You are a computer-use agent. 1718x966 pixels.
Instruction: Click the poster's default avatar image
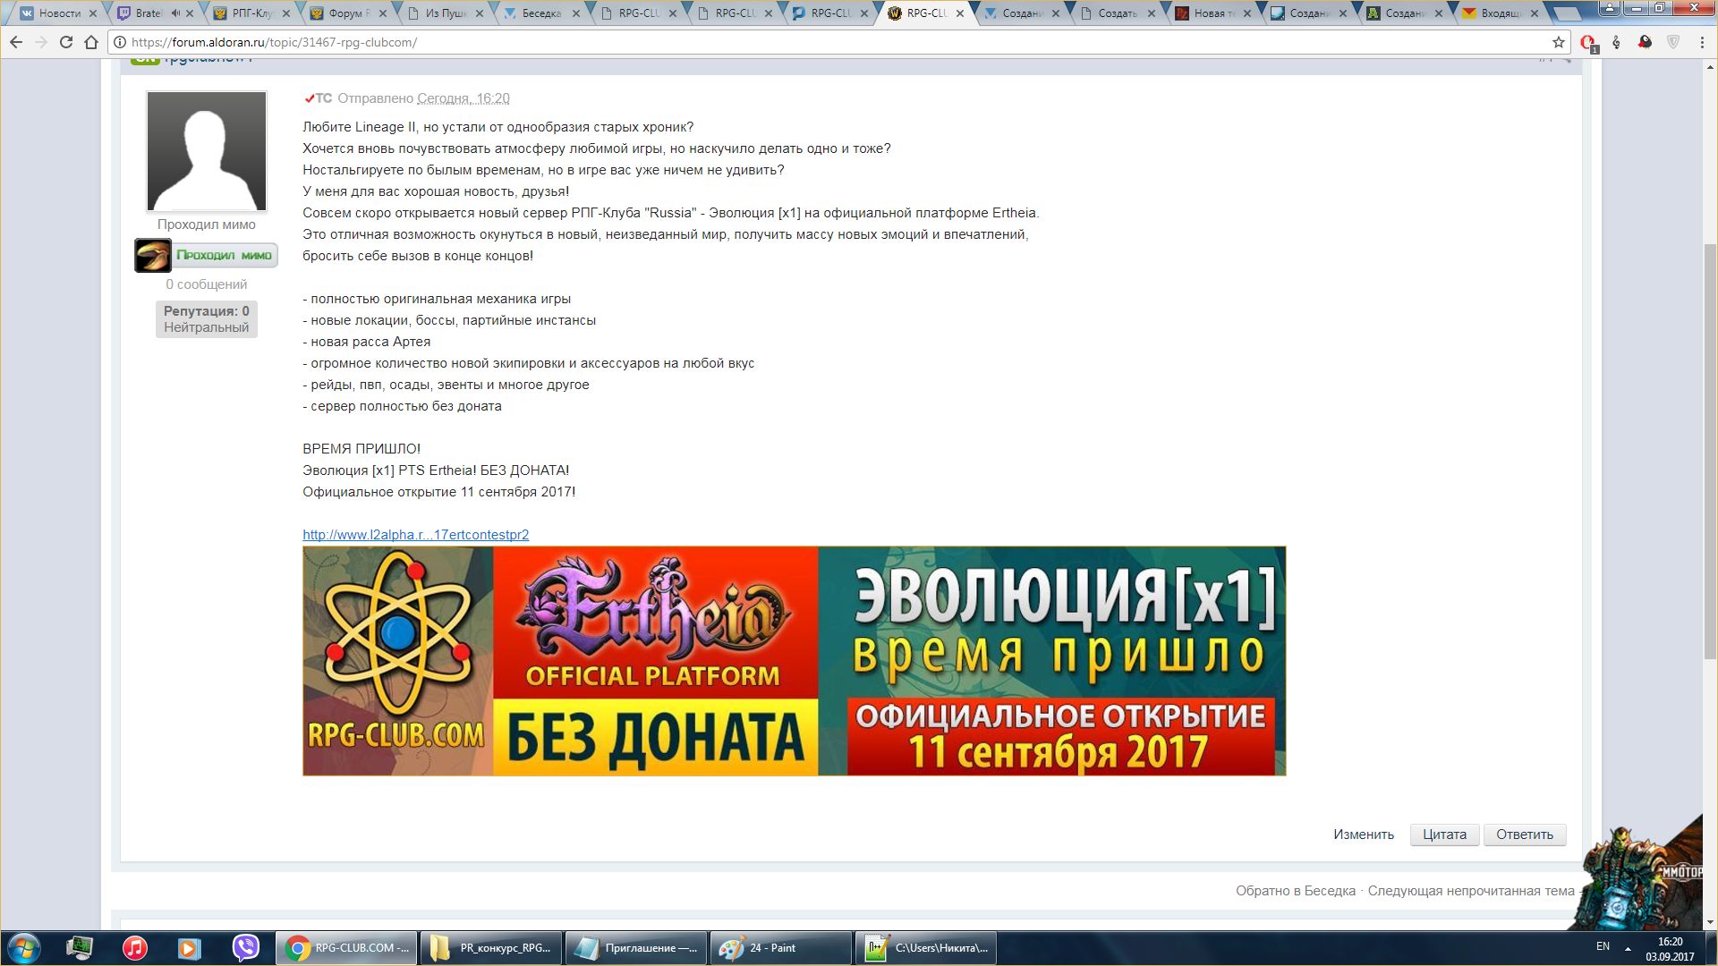[207, 151]
